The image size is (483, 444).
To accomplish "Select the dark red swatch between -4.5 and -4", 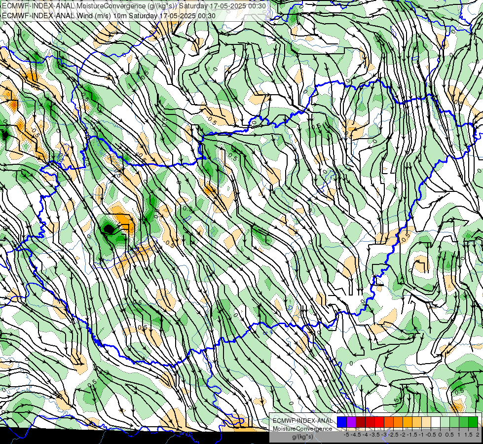I will pos(361,422).
